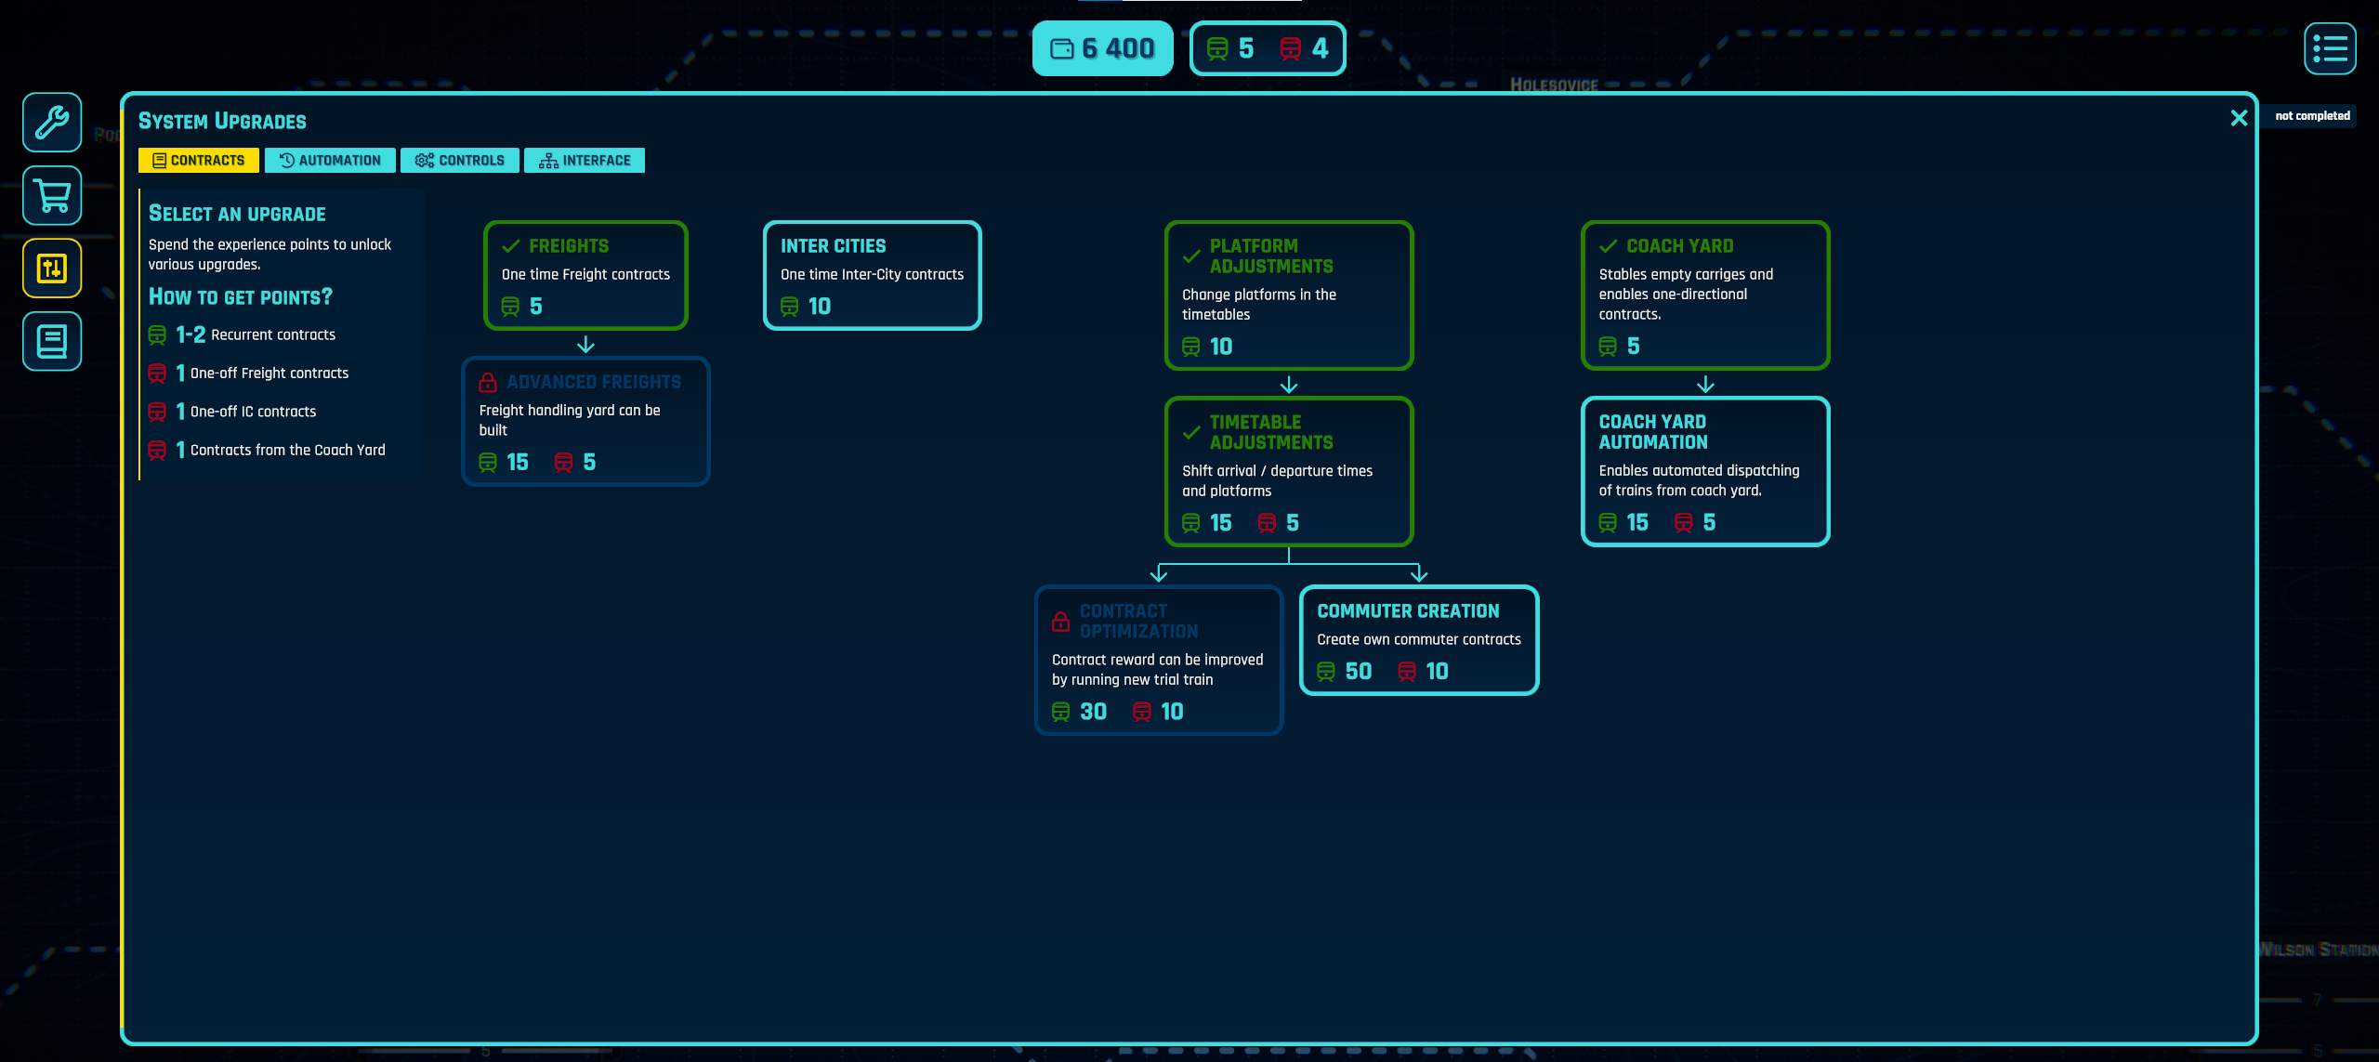This screenshot has width=2379, height=1062.
Task: Select the Coach Yard upgrade card
Action: point(1705,295)
